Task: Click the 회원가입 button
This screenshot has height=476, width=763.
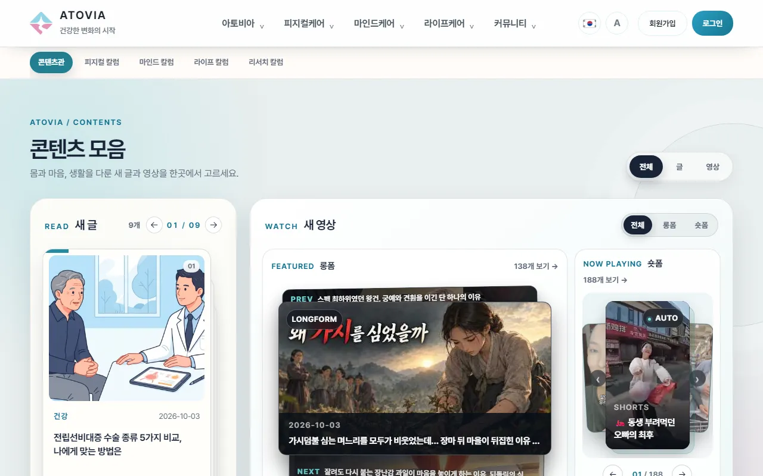Action: tap(662, 23)
